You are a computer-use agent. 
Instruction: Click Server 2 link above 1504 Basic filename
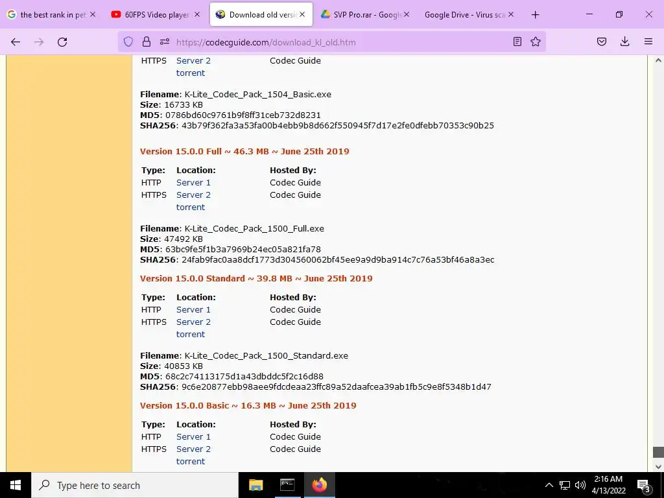tap(193, 60)
